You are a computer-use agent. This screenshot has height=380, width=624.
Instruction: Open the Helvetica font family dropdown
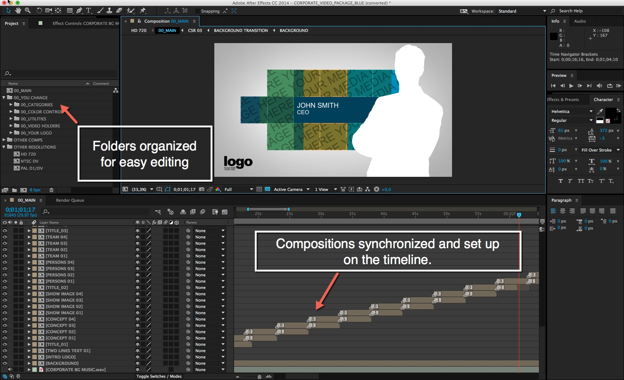click(x=572, y=111)
